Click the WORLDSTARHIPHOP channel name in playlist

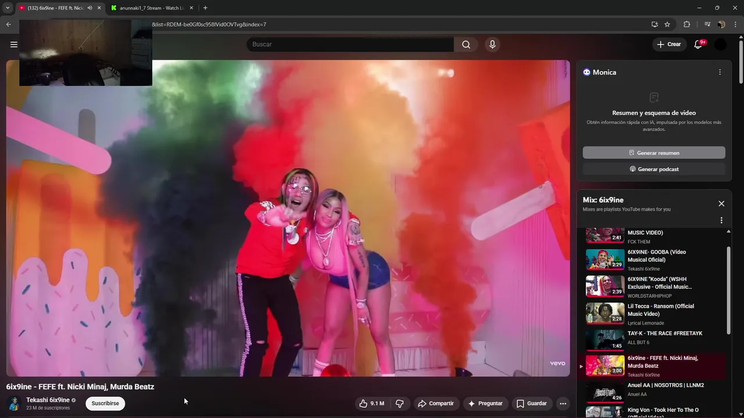click(x=649, y=296)
